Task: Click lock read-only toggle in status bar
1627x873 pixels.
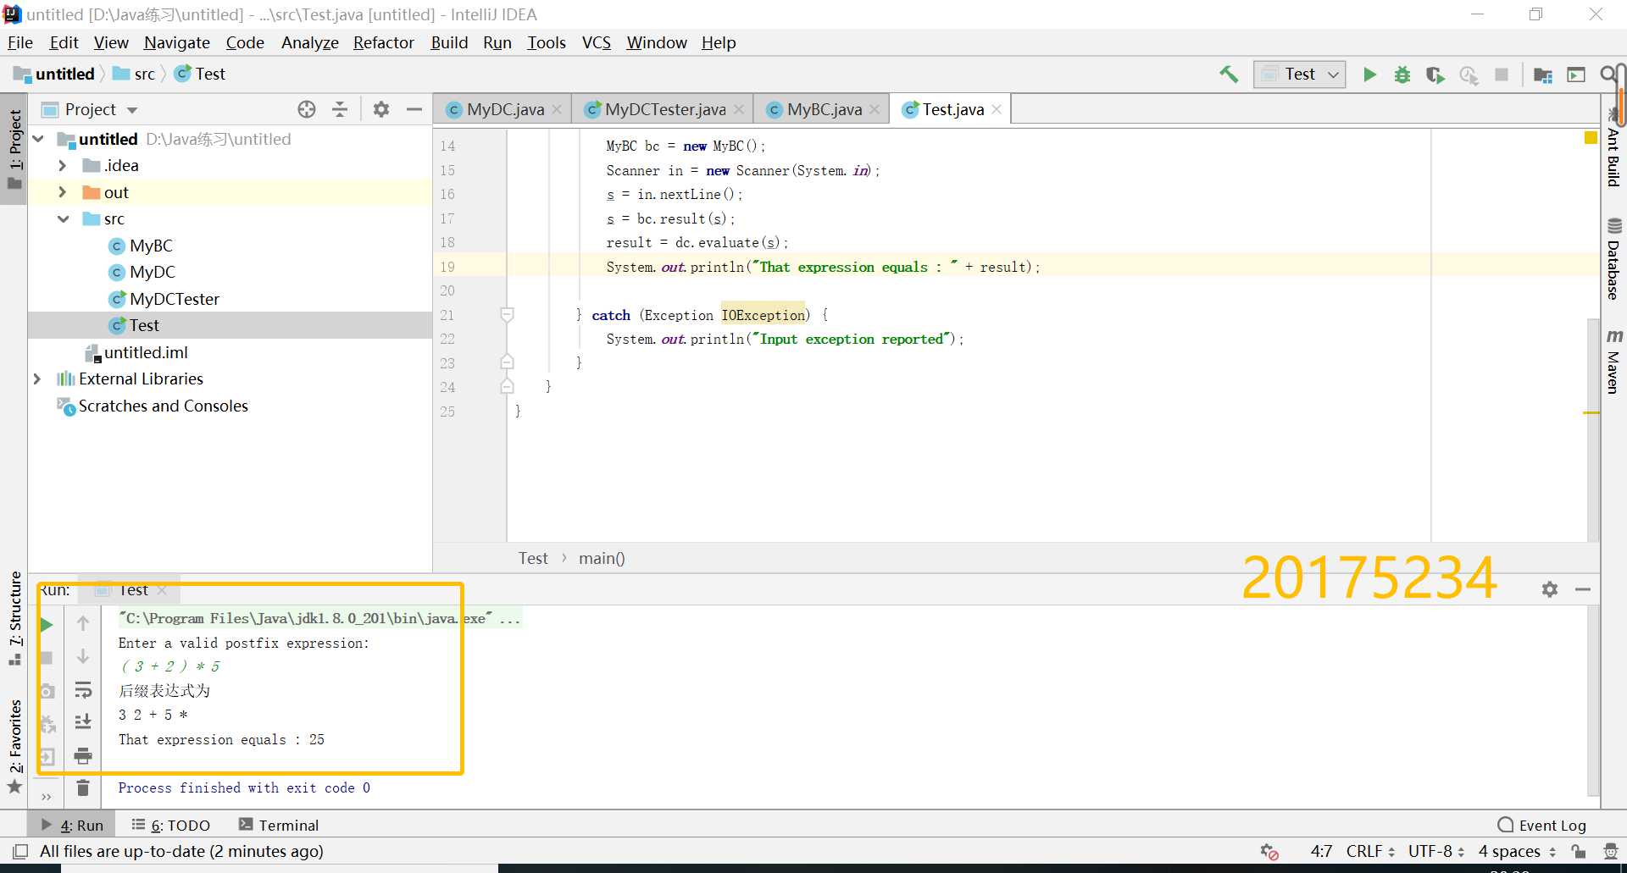Action: coord(1578,851)
